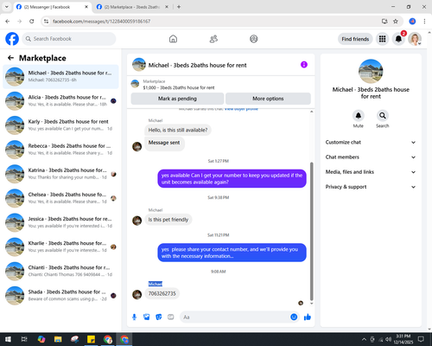
Task: Close the Messenger tab
Action: [x=86, y=7]
